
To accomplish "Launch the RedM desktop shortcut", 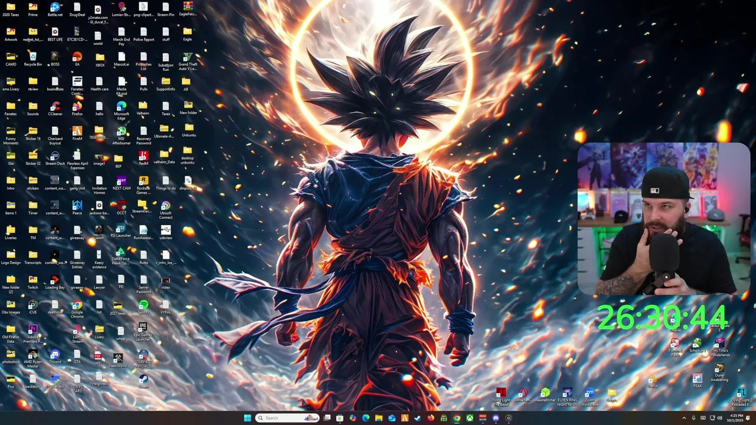I will point(144,158).
